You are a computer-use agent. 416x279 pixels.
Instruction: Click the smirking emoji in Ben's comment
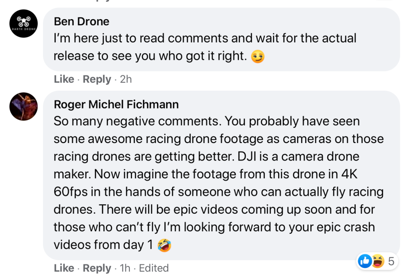pyautogui.click(x=258, y=57)
